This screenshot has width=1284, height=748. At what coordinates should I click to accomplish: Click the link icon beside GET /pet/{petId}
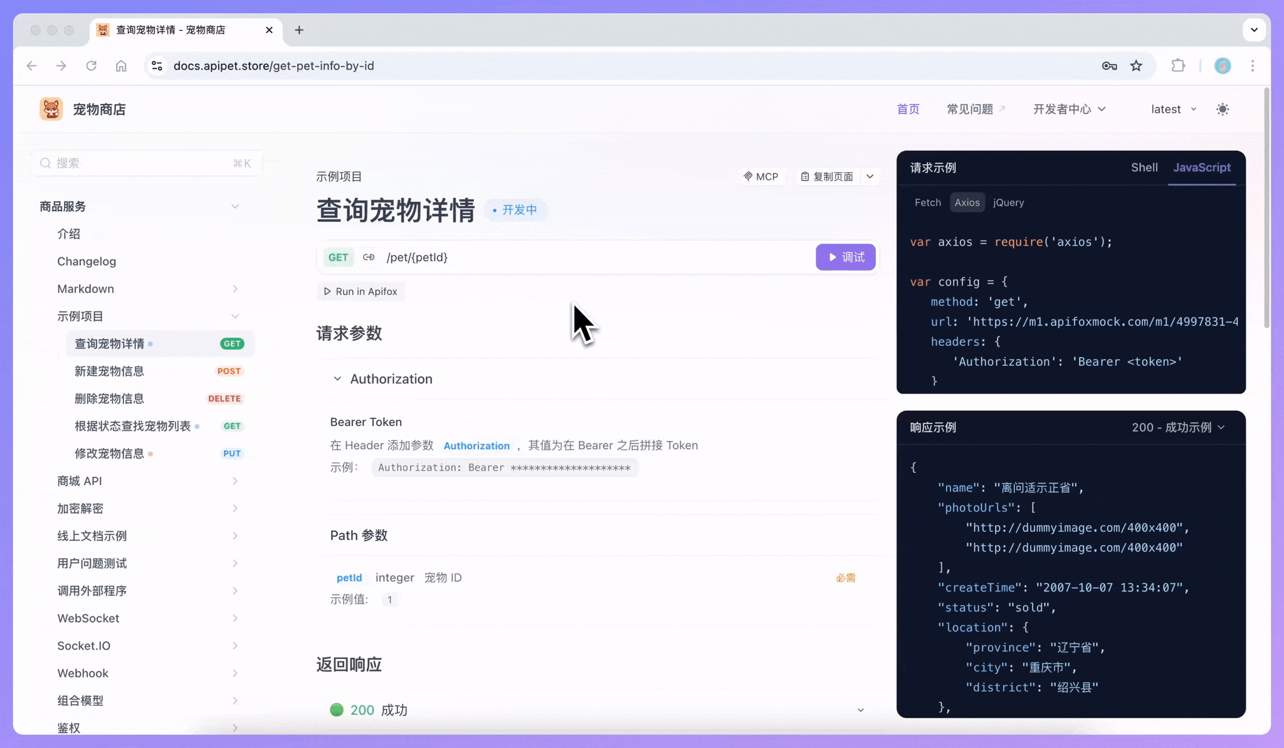(369, 257)
